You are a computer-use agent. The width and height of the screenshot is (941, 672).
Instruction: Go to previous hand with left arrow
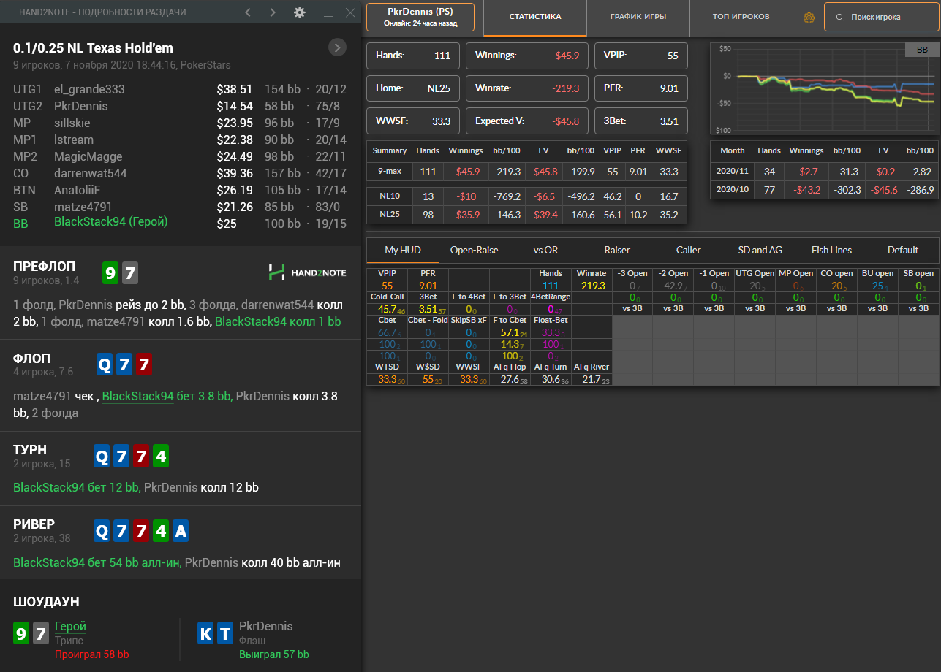coord(248,12)
